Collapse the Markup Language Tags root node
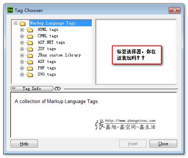Viewport: 188px width, 158px height. [x=15, y=23]
